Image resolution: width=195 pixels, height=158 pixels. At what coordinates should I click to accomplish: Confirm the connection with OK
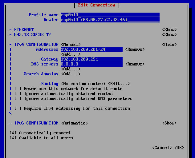(179, 148)
